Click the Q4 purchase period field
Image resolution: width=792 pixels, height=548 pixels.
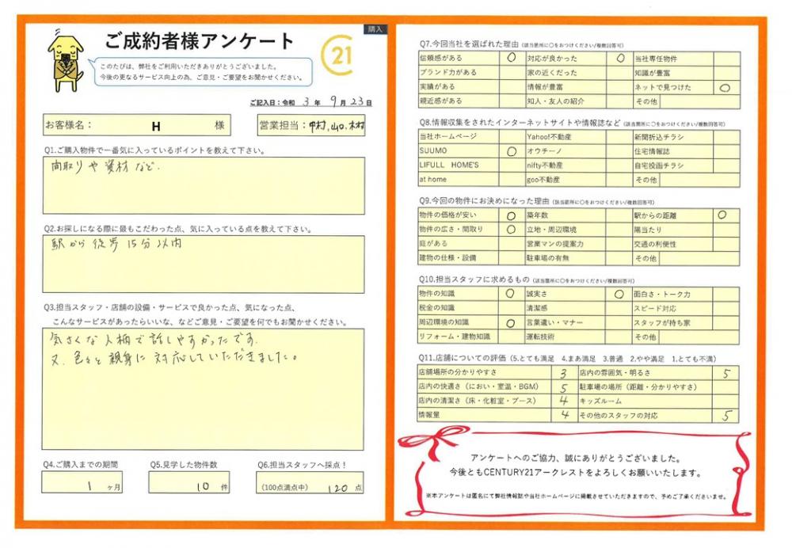point(84,484)
